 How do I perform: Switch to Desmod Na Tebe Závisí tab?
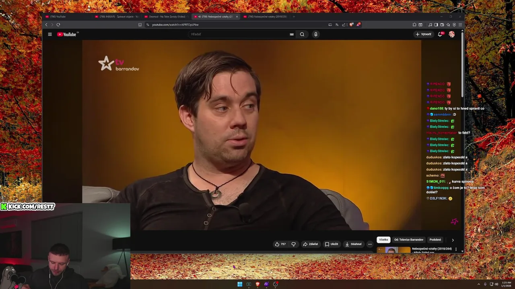167,16
